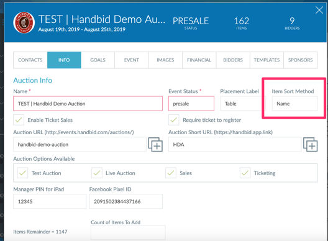Click the Manager PIN for iPad field

pyautogui.click(x=50, y=201)
